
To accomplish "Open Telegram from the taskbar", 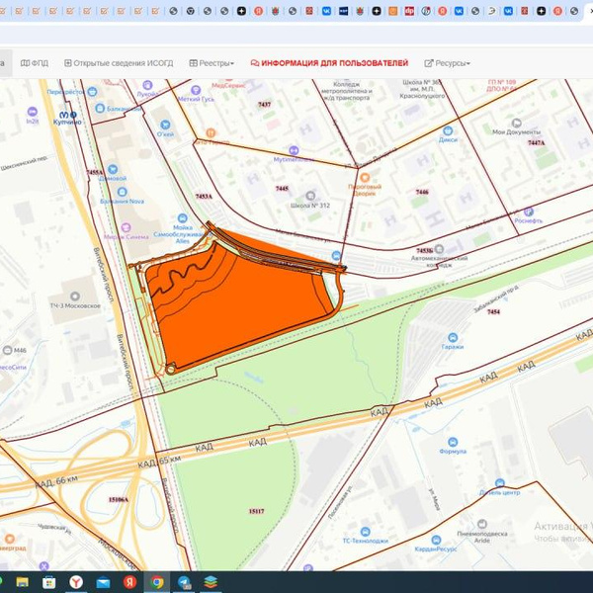I will point(184,582).
